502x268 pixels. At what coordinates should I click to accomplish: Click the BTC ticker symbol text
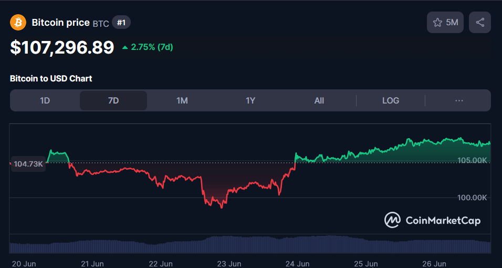(101, 23)
